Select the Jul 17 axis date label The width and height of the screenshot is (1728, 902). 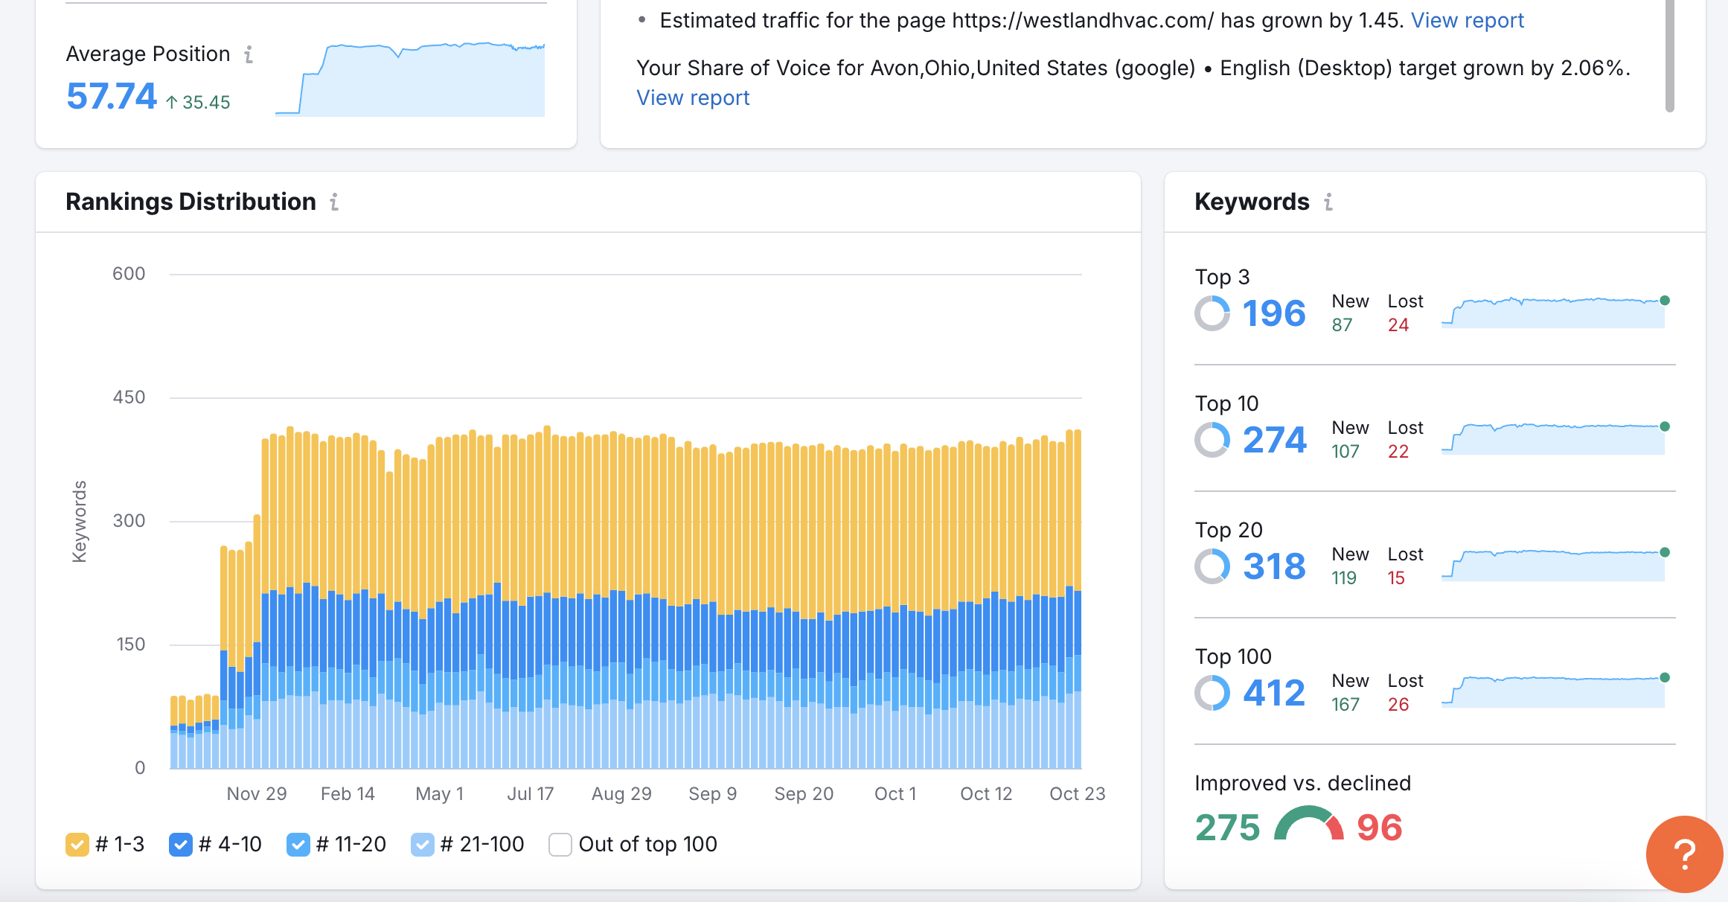pos(531,794)
